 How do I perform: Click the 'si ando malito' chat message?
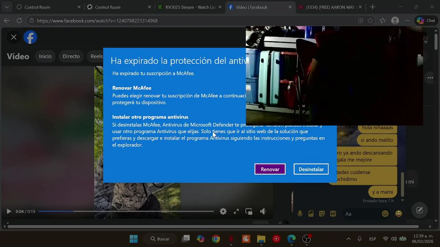377,140
